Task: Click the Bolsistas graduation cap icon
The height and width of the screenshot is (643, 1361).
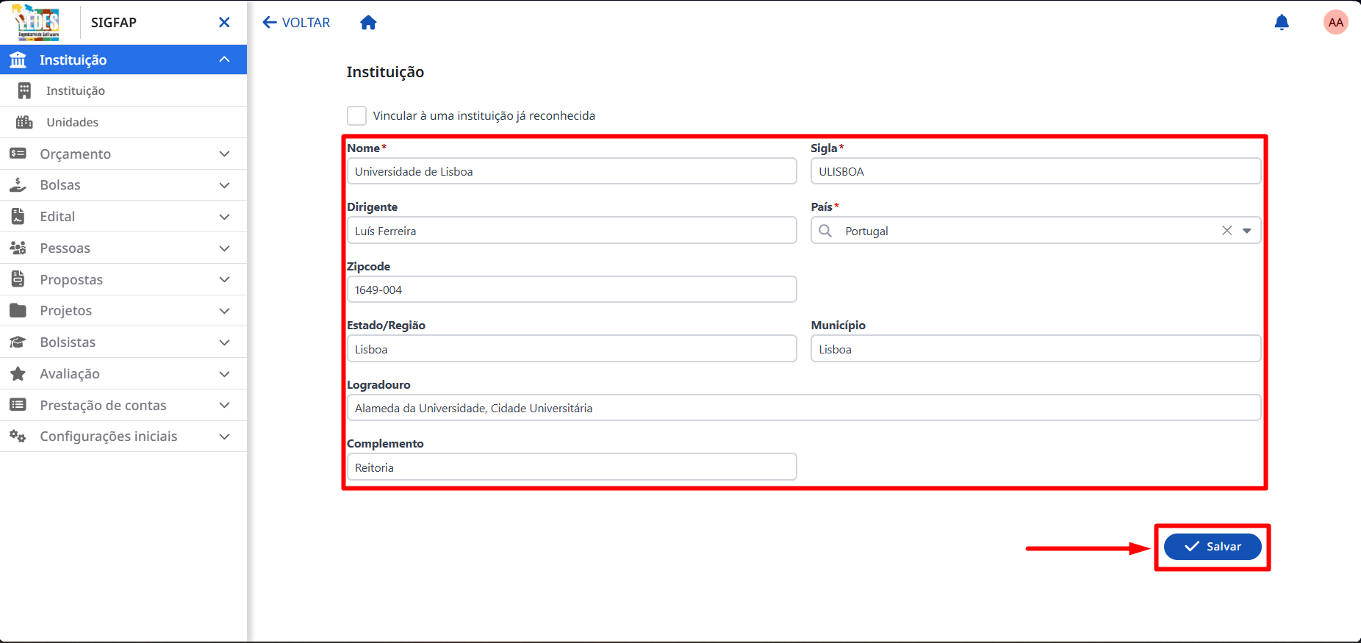Action: [x=18, y=342]
